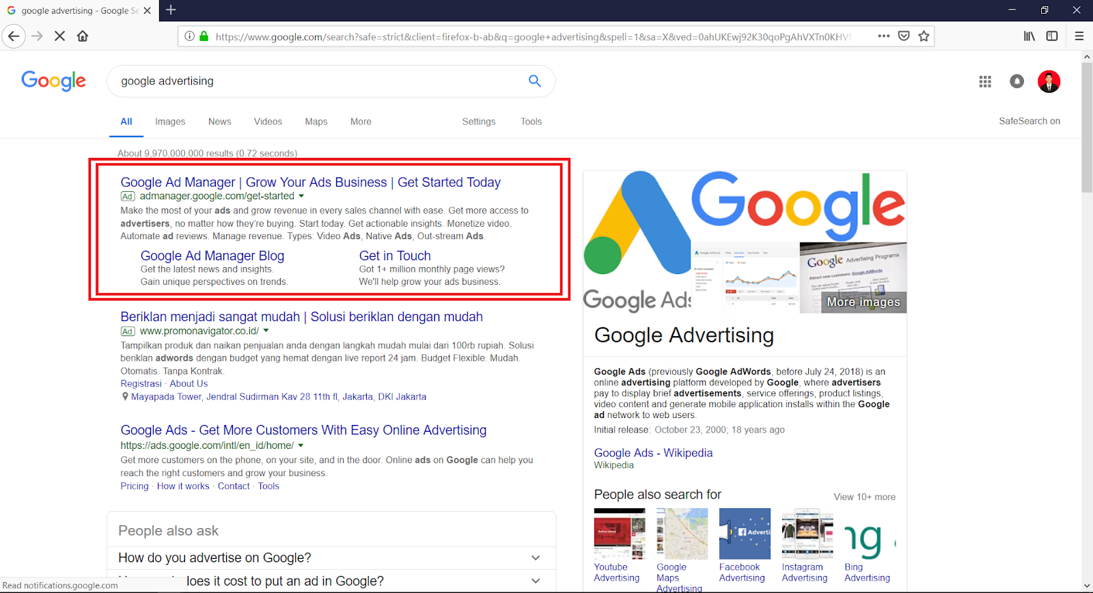Click the Tools sitelink under Google Ads
This screenshot has height=593, width=1093.
pyautogui.click(x=268, y=486)
